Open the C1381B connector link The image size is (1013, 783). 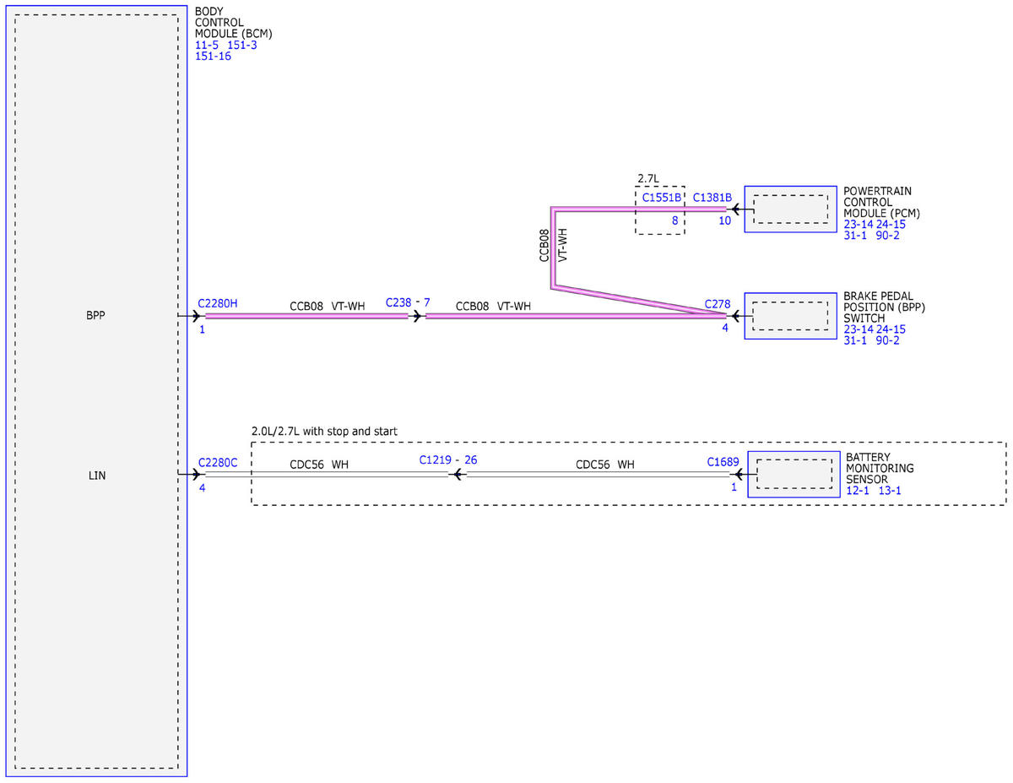[x=712, y=197]
